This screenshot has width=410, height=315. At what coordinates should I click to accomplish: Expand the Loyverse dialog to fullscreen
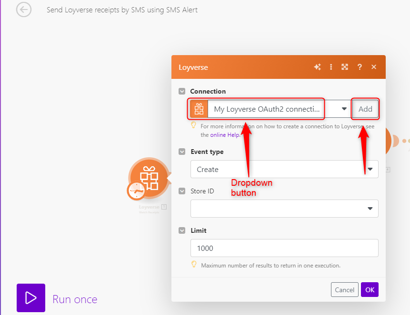(x=344, y=67)
